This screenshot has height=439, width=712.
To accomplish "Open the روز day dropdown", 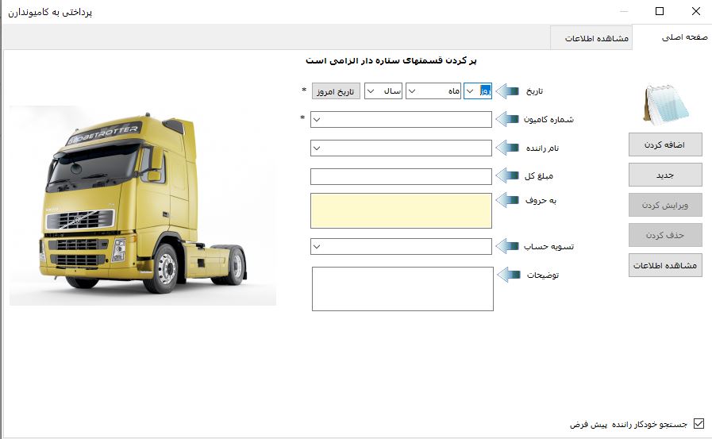I will (x=470, y=91).
